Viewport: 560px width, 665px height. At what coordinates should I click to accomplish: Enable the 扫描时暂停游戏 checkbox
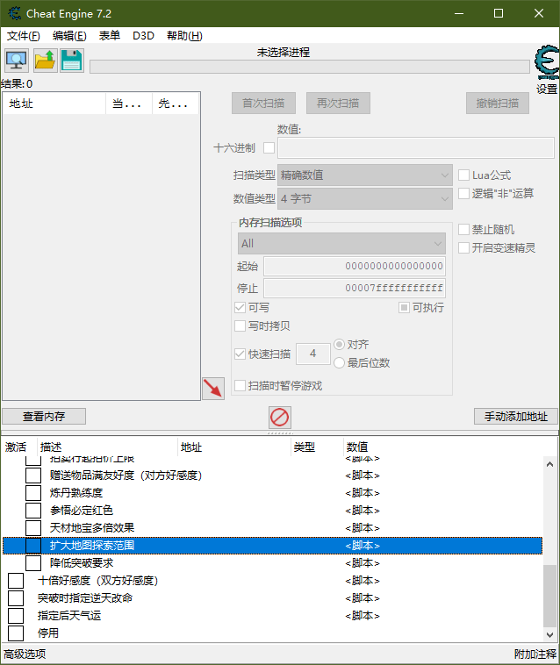[x=241, y=385]
